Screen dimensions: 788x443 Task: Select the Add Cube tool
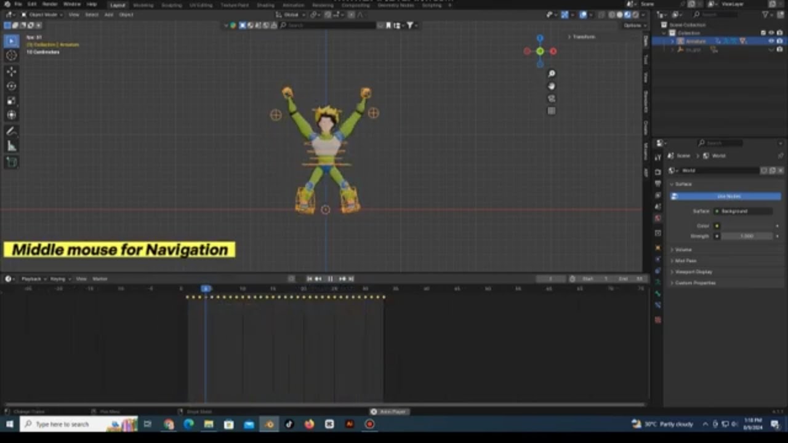tap(11, 162)
